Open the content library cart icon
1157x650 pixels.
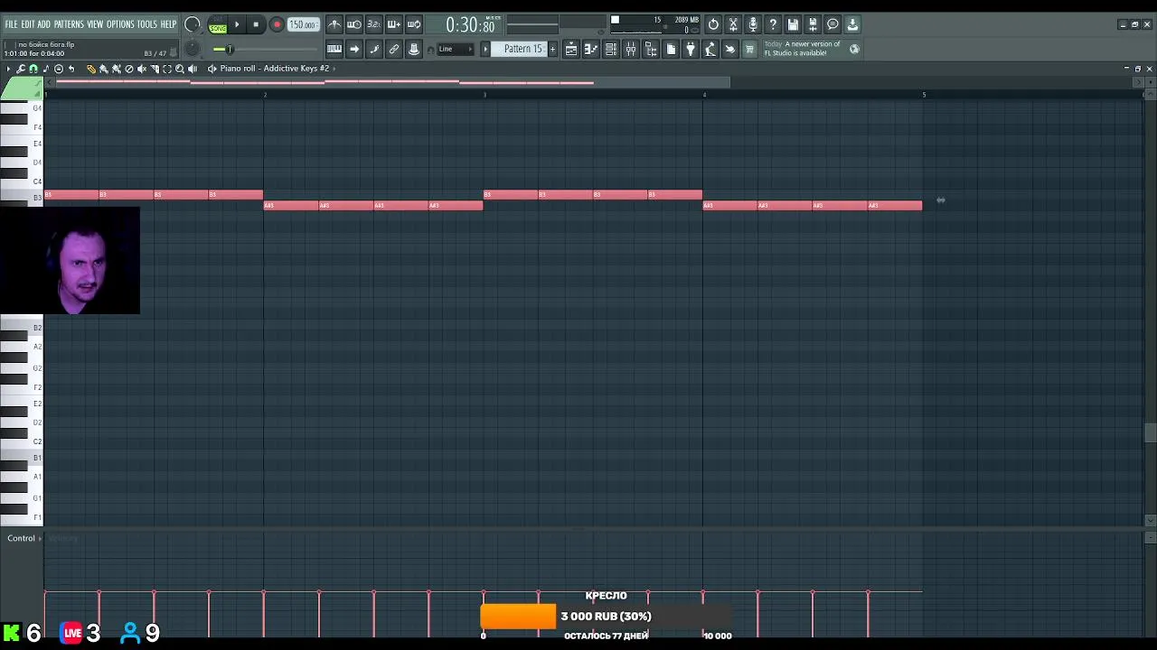tap(749, 49)
